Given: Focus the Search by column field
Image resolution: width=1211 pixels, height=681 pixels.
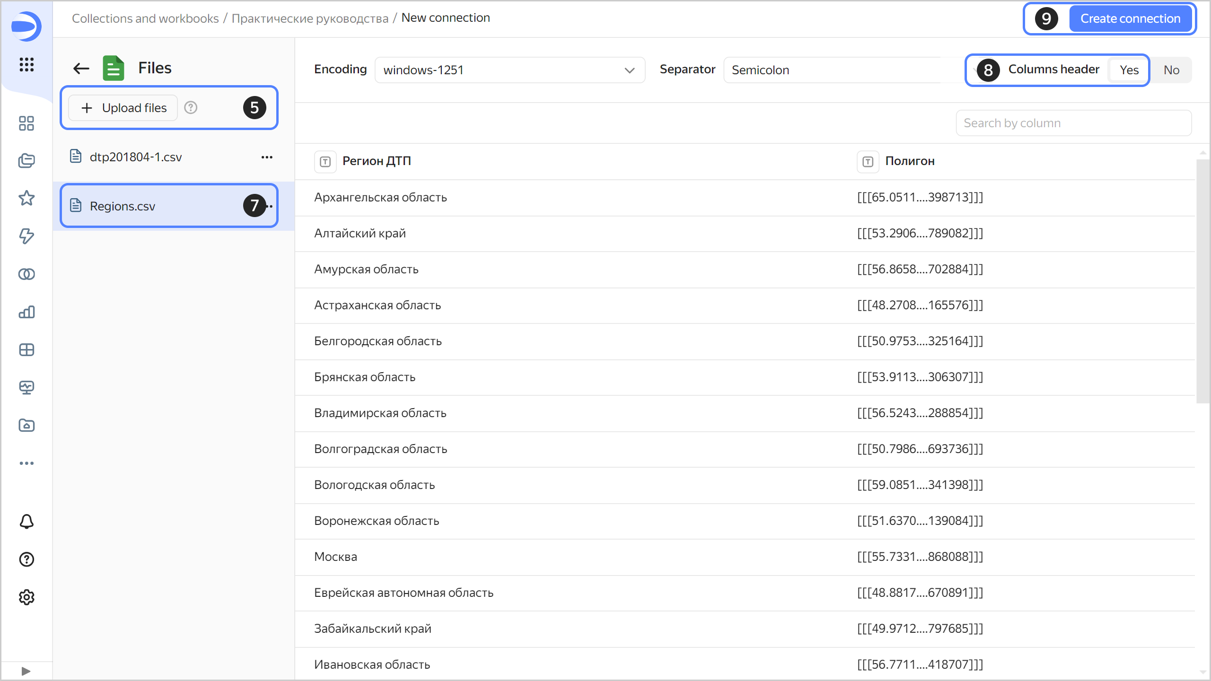Looking at the screenshot, I should pos(1073,123).
